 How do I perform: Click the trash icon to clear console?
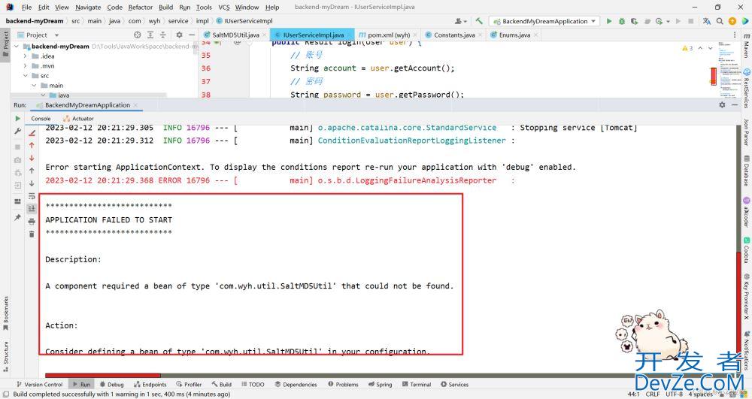click(32, 234)
